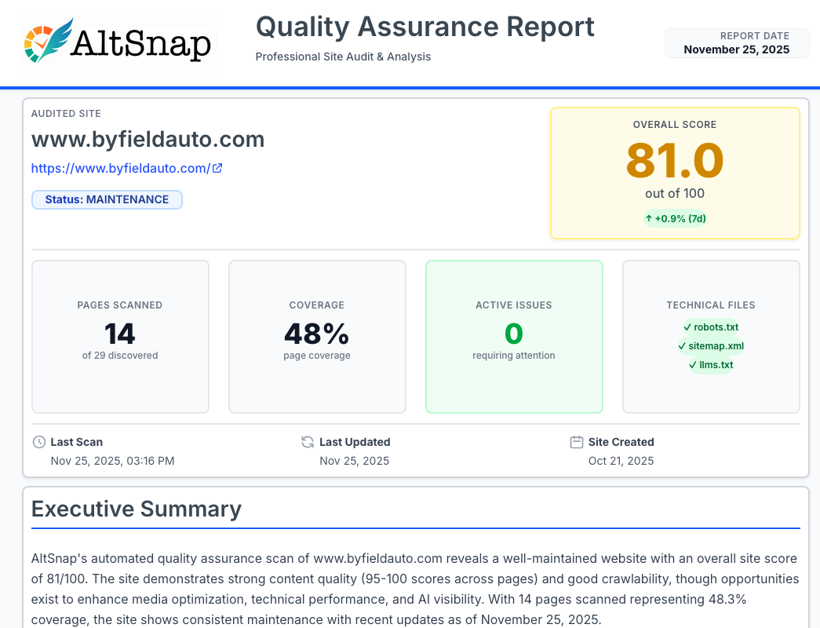This screenshot has height=628, width=820.
Task: Select the Last Scan clock icon
Action: point(38,442)
